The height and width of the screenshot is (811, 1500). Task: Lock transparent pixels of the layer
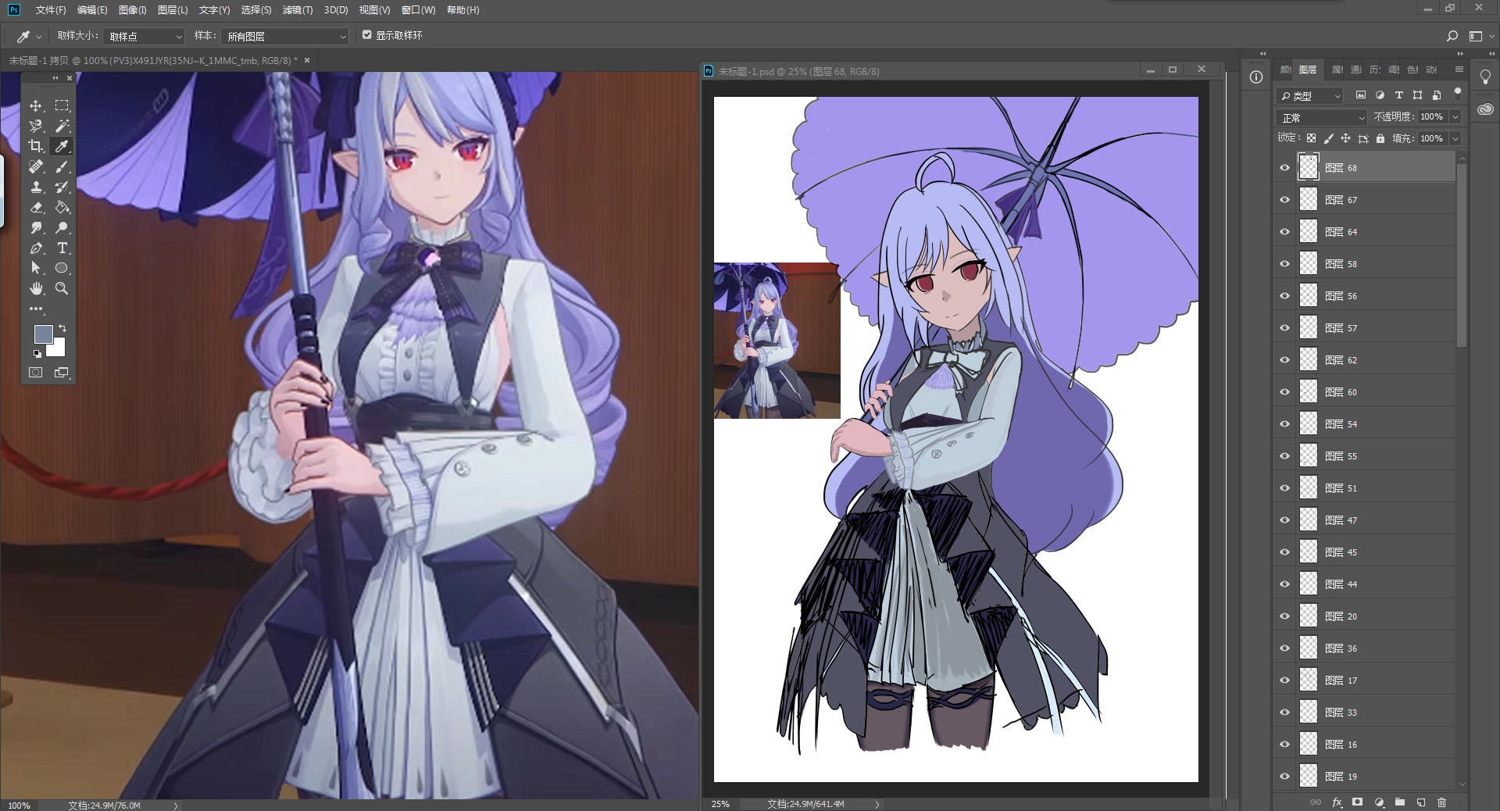pos(1311,138)
